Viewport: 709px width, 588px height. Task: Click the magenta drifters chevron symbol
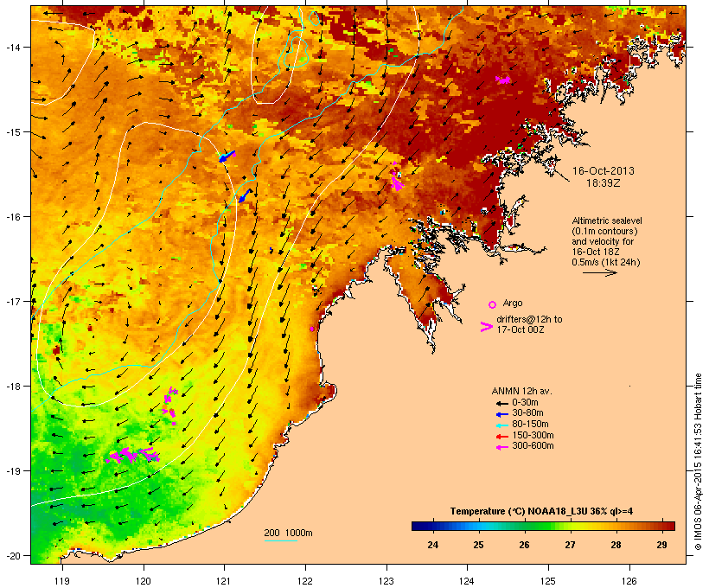click(x=486, y=327)
